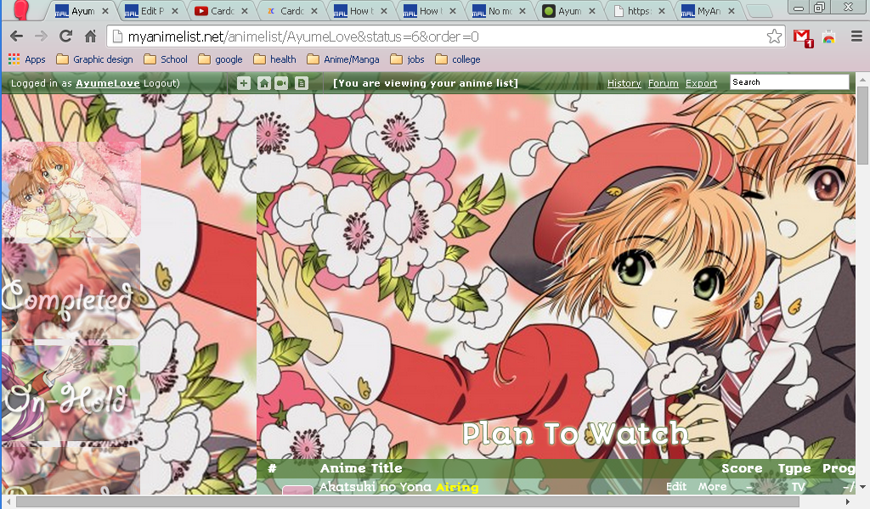Close the 'No mc' tab
Viewport: 870px width, 509px height.
click(523, 11)
